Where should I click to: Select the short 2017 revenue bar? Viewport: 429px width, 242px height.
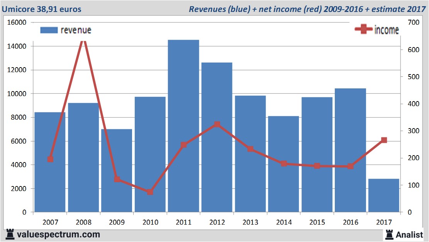point(384,195)
